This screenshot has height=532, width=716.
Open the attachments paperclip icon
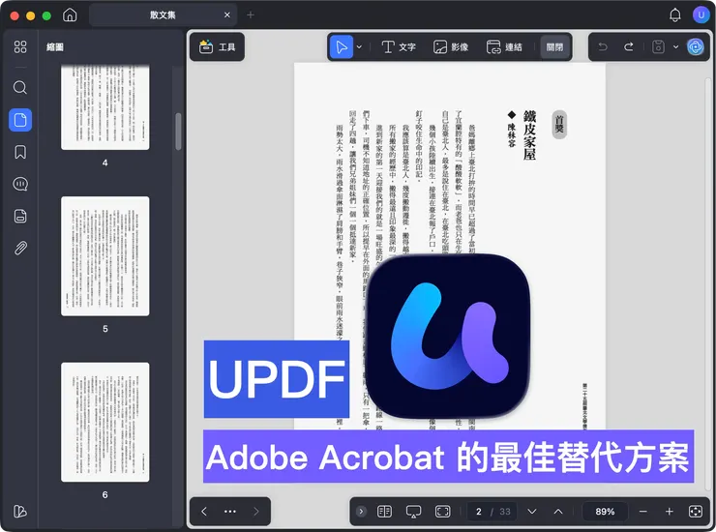(x=20, y=248)
